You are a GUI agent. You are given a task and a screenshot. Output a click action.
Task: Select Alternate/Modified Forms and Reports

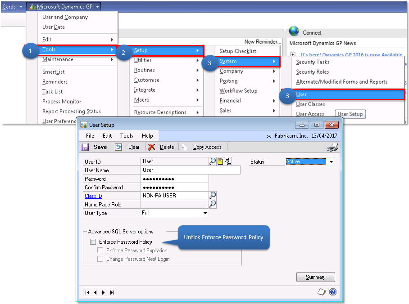tap(342, 82)
